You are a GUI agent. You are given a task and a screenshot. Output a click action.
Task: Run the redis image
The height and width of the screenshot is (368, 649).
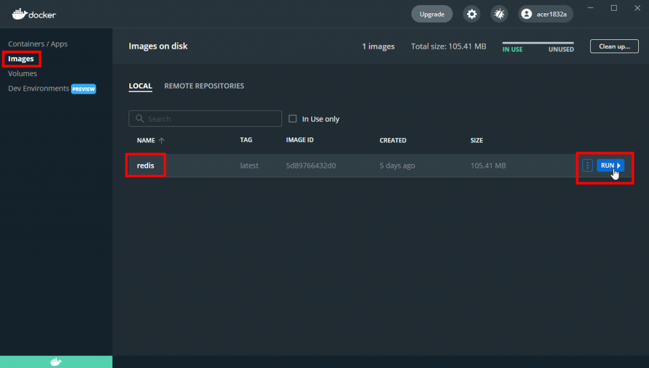coord(610,165)
